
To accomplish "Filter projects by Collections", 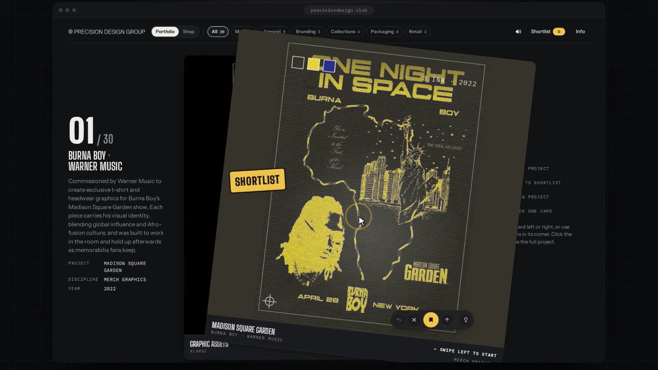I will point(345,32).
